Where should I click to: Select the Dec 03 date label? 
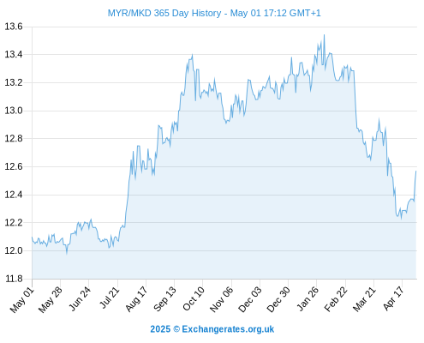coord(250,299)
